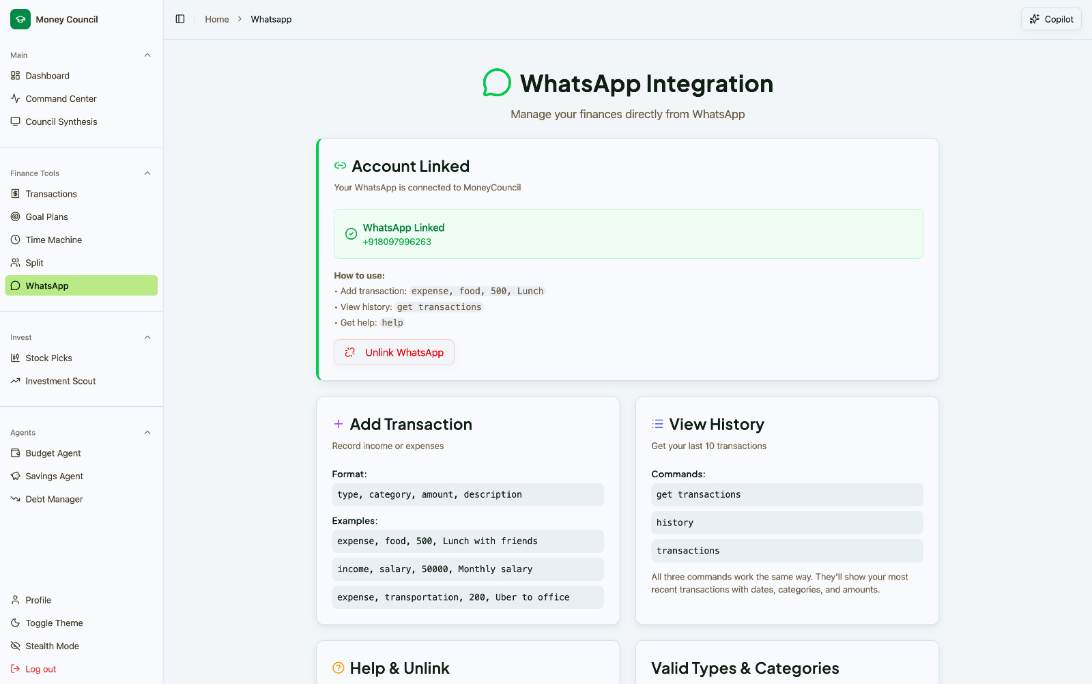Viewport: 1092px width, 684px height.
Task: Open the Goal Plans page
Action: [x=81, y=216]
